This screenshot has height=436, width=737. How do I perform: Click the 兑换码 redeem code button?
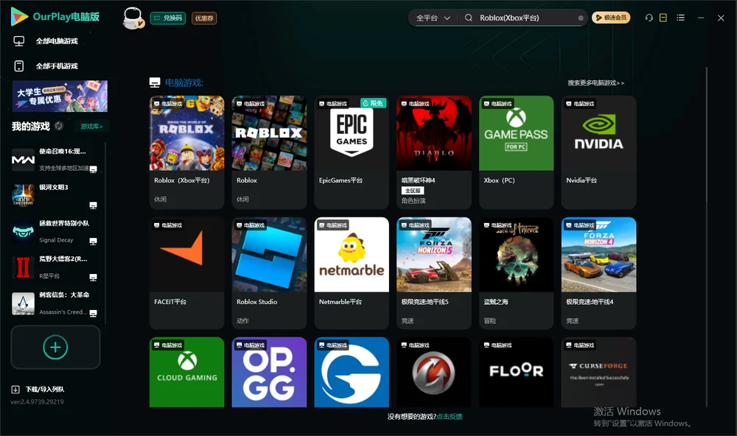(168, 18)
